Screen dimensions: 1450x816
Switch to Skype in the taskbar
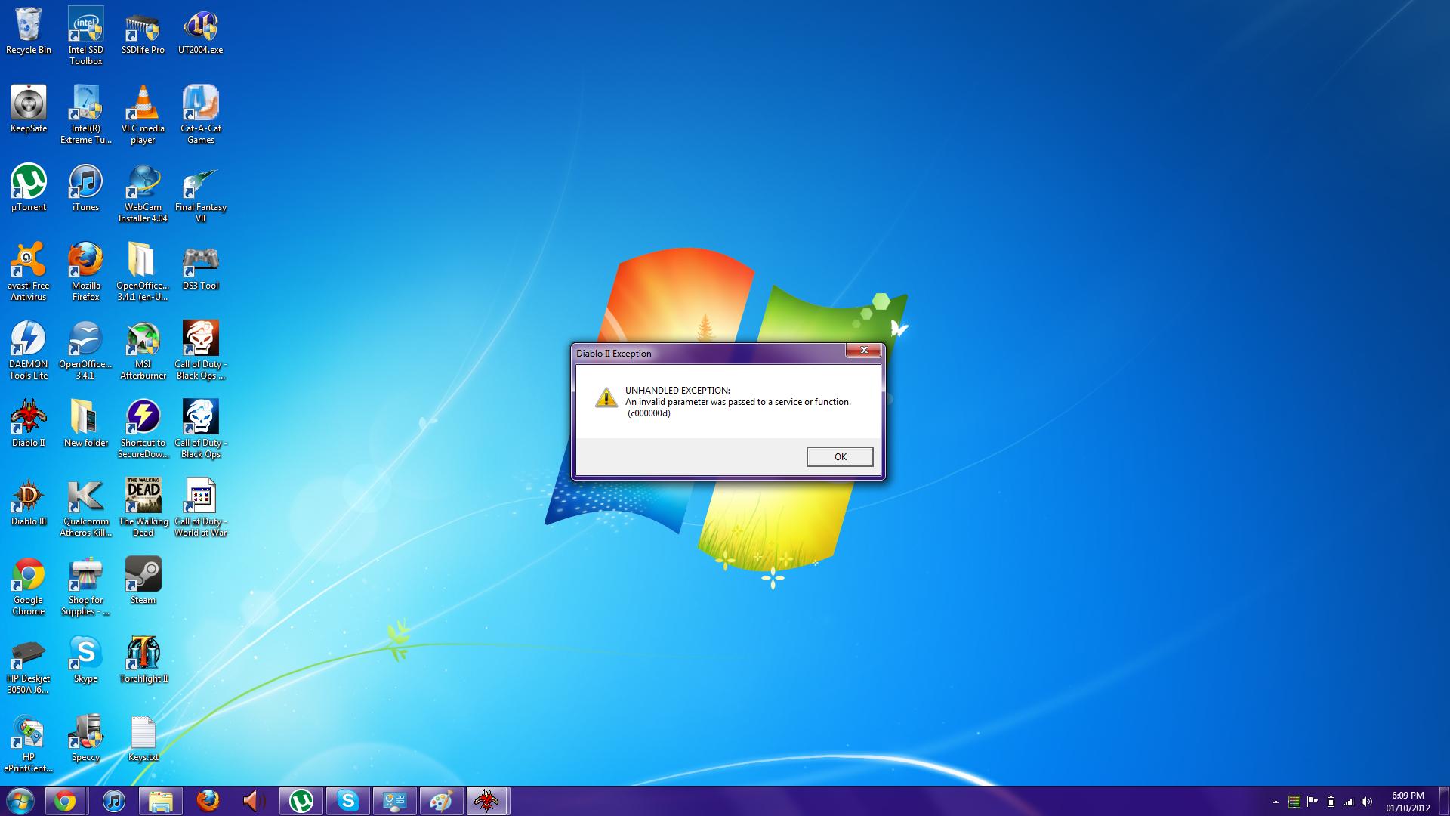pyautogui.click(x=348, y=801)
